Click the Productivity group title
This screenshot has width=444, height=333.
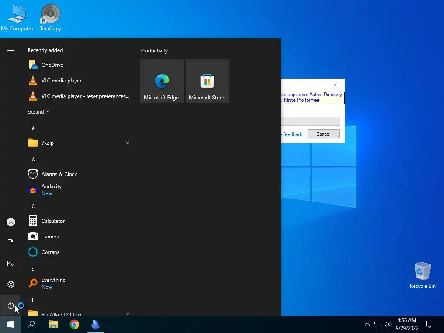(x=154, y=51)
